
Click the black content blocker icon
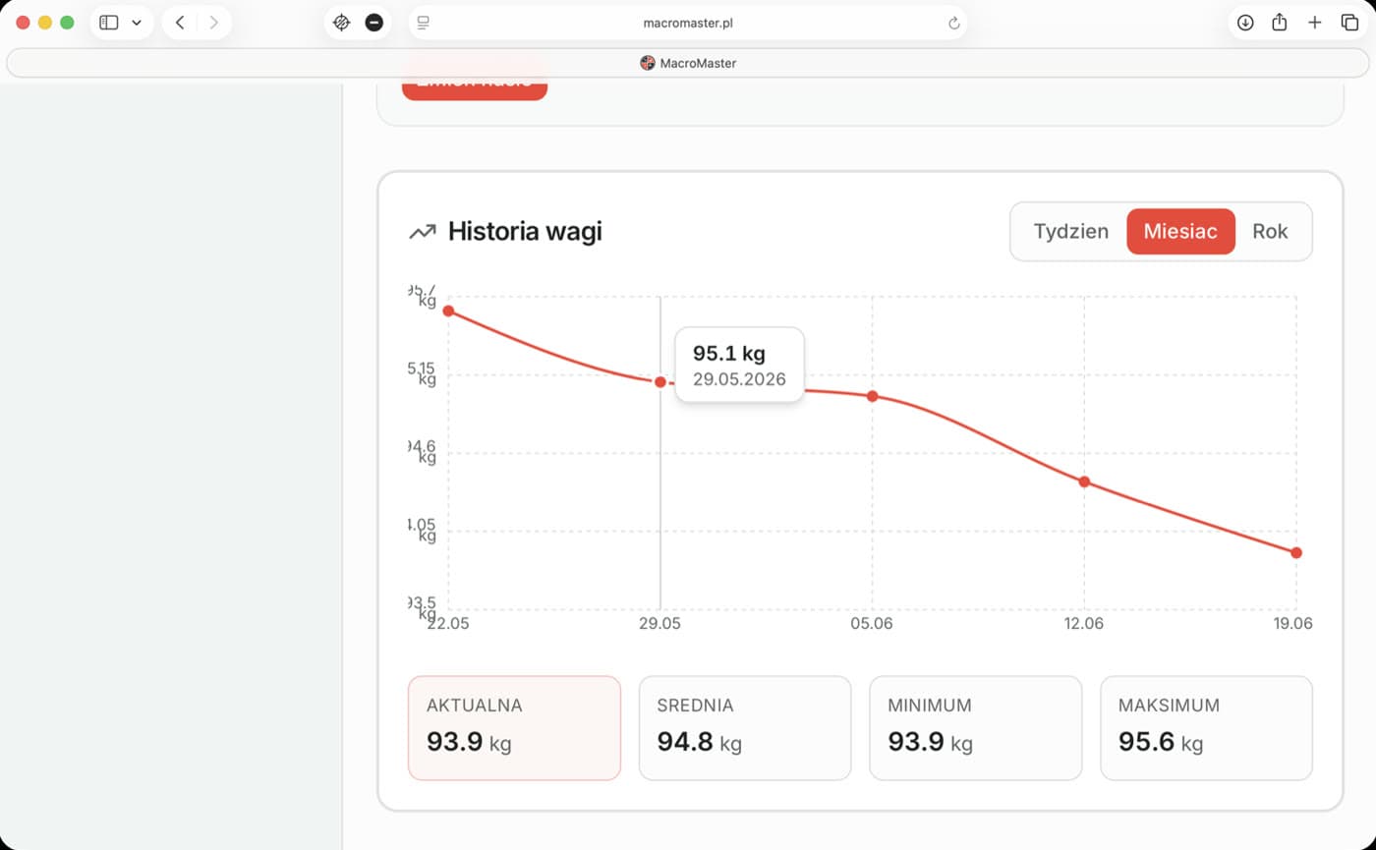374,23
